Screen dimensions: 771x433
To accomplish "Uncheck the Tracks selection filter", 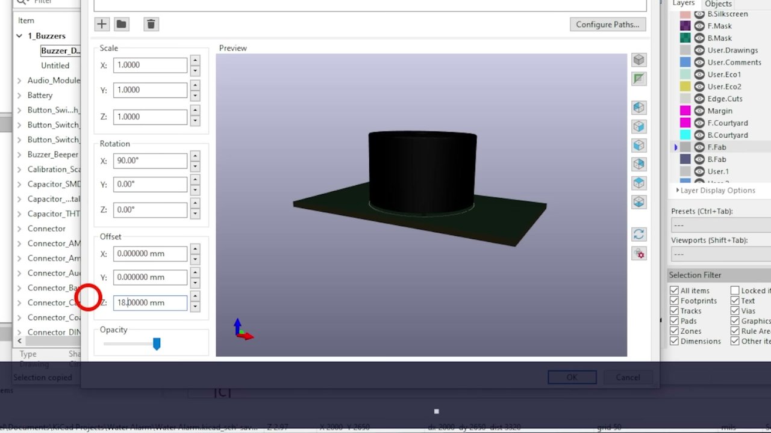I will (x=674, y=311).
